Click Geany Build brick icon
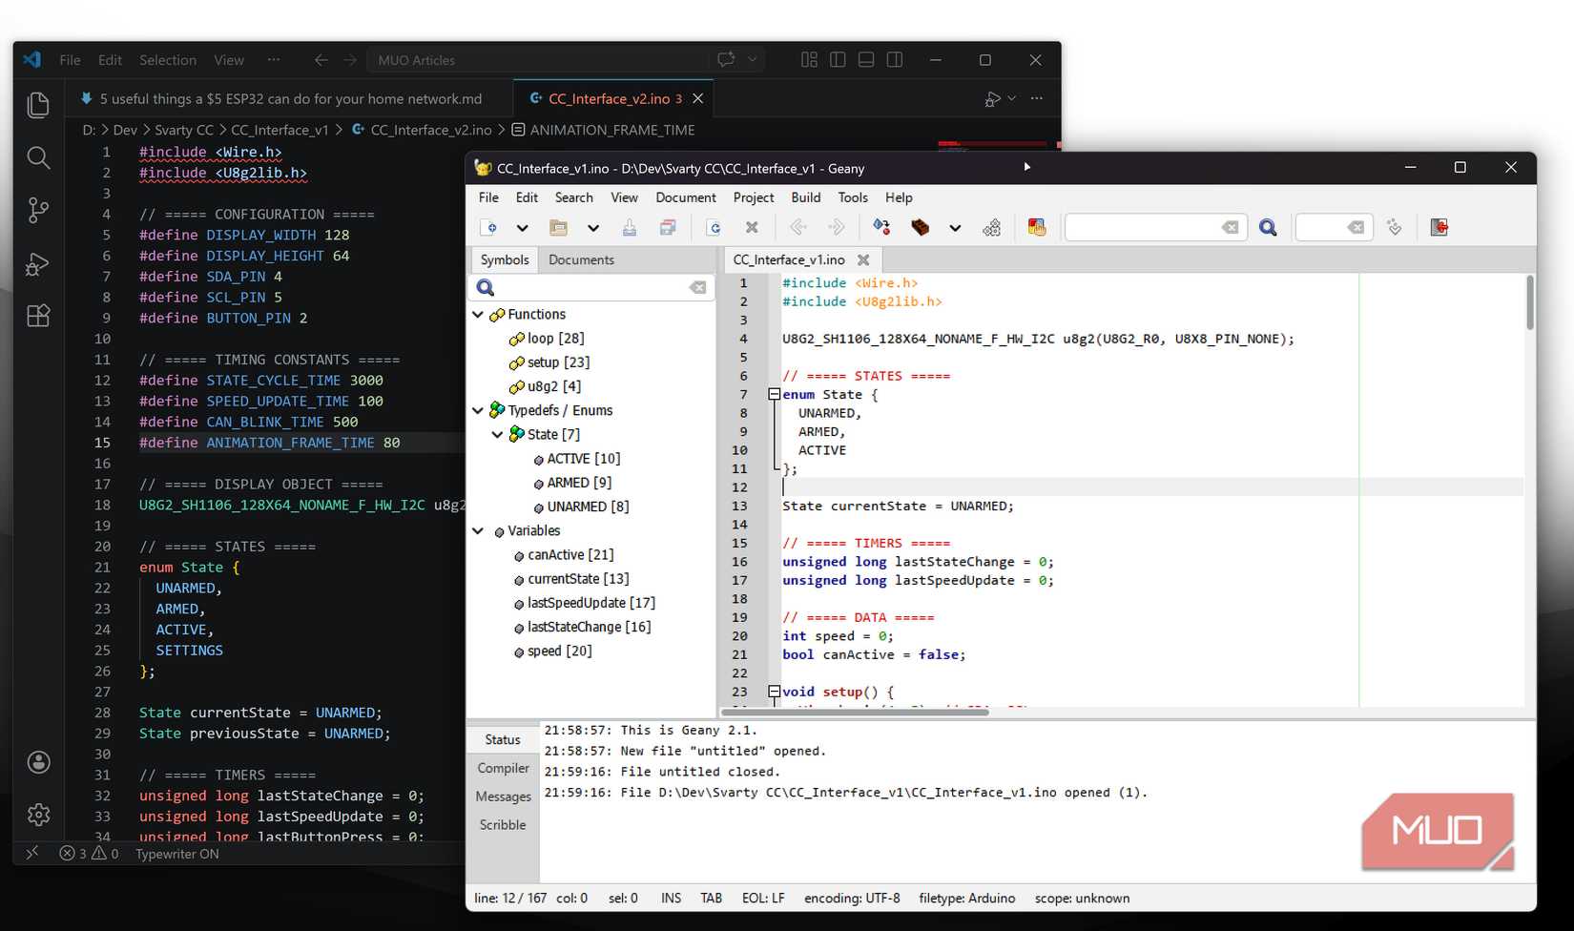 921,227
